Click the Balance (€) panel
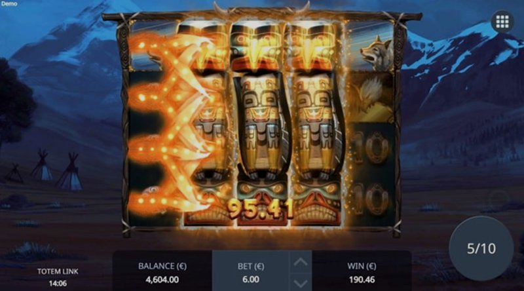 point(162,273)
